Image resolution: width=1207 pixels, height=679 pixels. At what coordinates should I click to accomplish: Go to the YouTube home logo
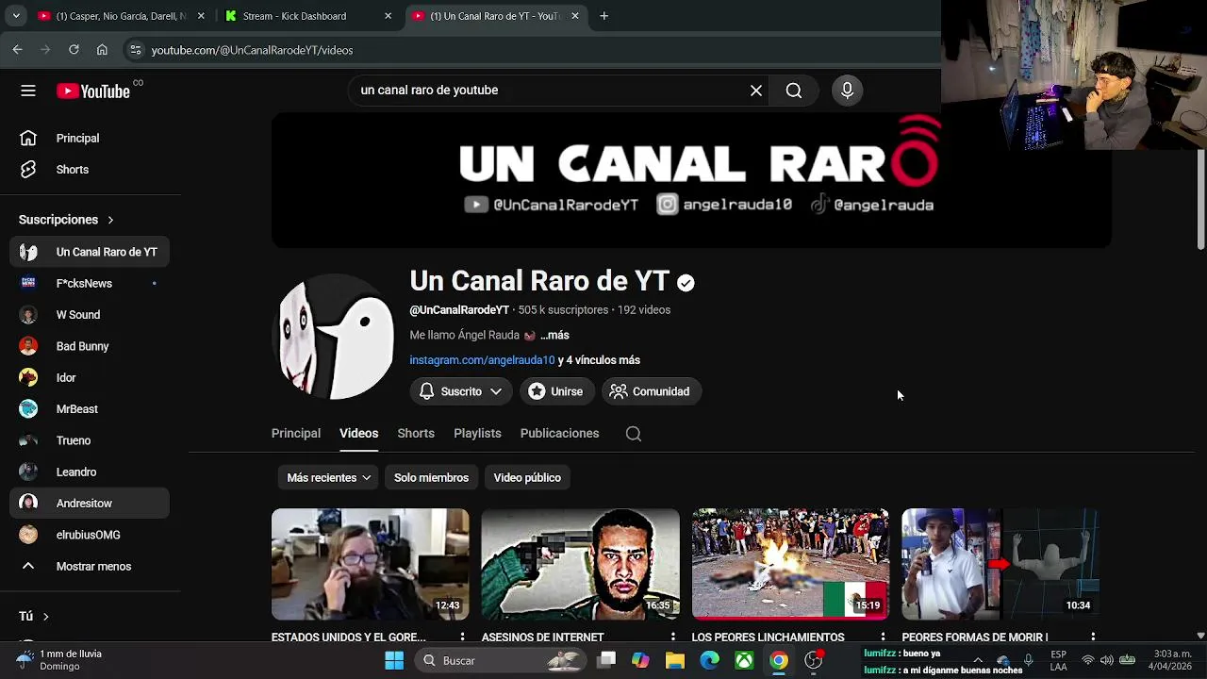[93, 91]
